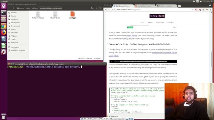The width and height of the screenshot is (214, 120).
Task: Open LibreOffice Writer from the dock
Action: tap(4, 39)
